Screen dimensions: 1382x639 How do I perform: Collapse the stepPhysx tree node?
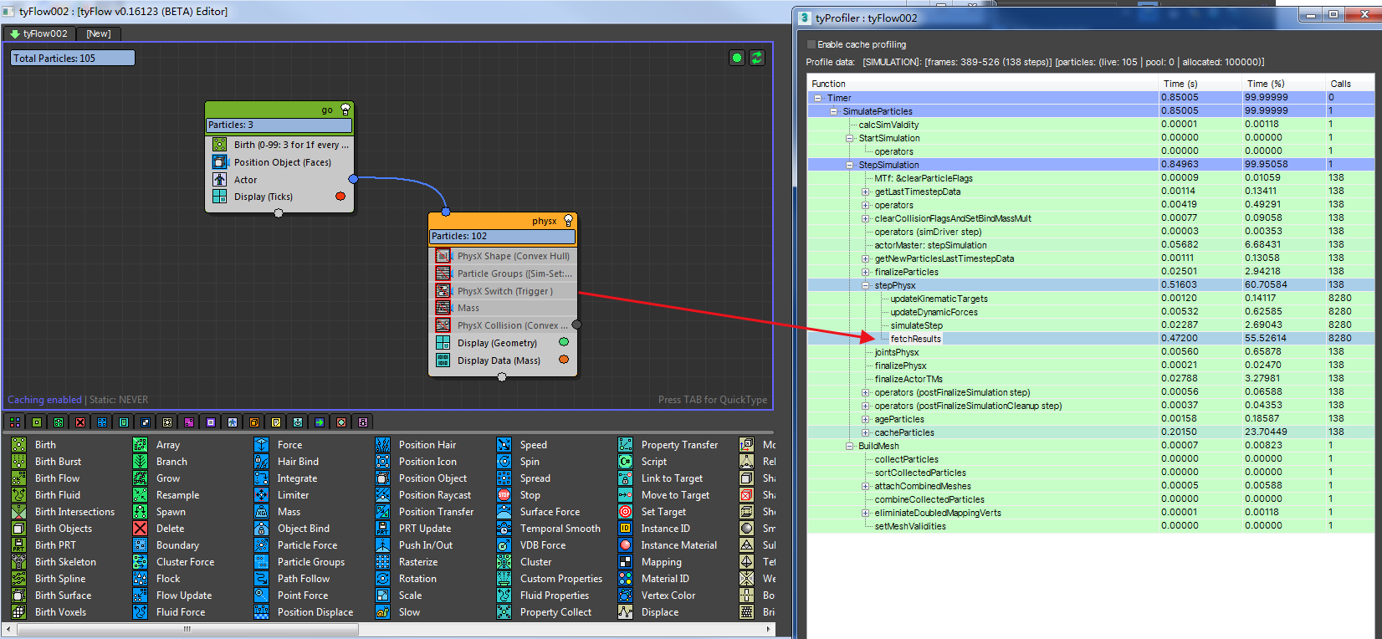[x=866, y=285]
